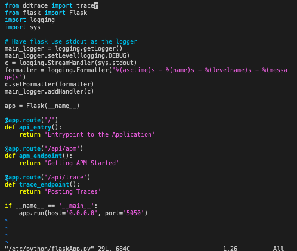
Task: Click the "if __name__ == '__main__':" line
Action: click(x=51, y=206)
